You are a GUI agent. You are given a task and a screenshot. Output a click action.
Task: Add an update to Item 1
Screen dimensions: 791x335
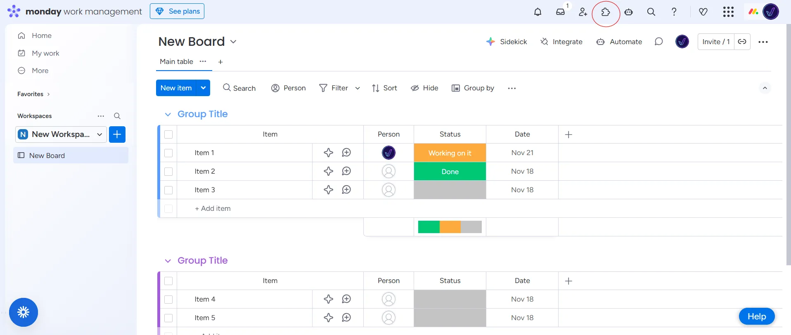click(346, 153)
